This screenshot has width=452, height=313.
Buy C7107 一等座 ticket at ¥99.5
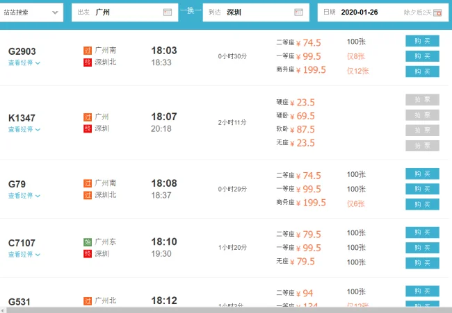tap(422, 248)
